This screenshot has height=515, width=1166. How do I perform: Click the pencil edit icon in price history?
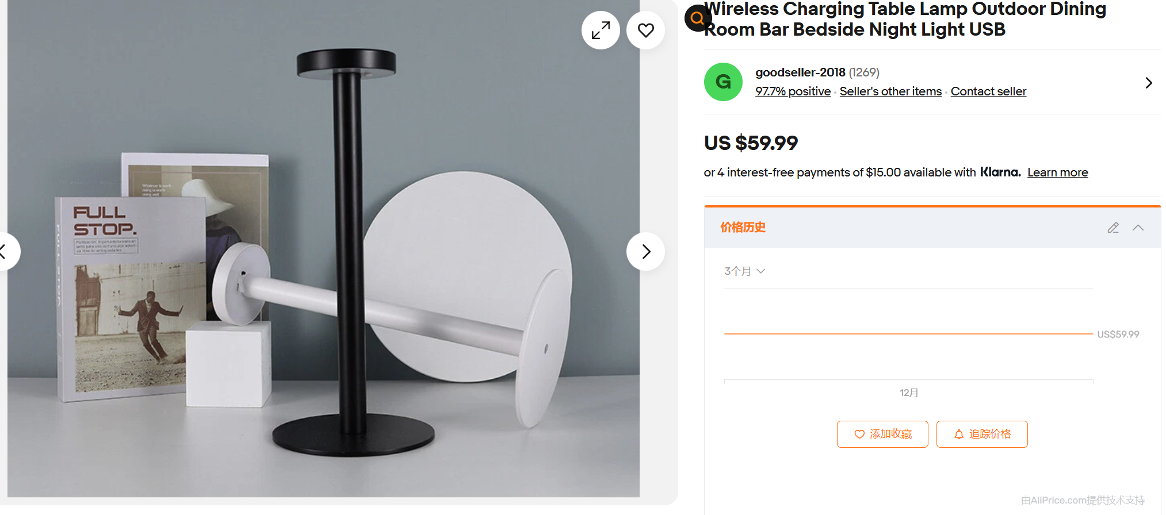(x=1113, y=228)
